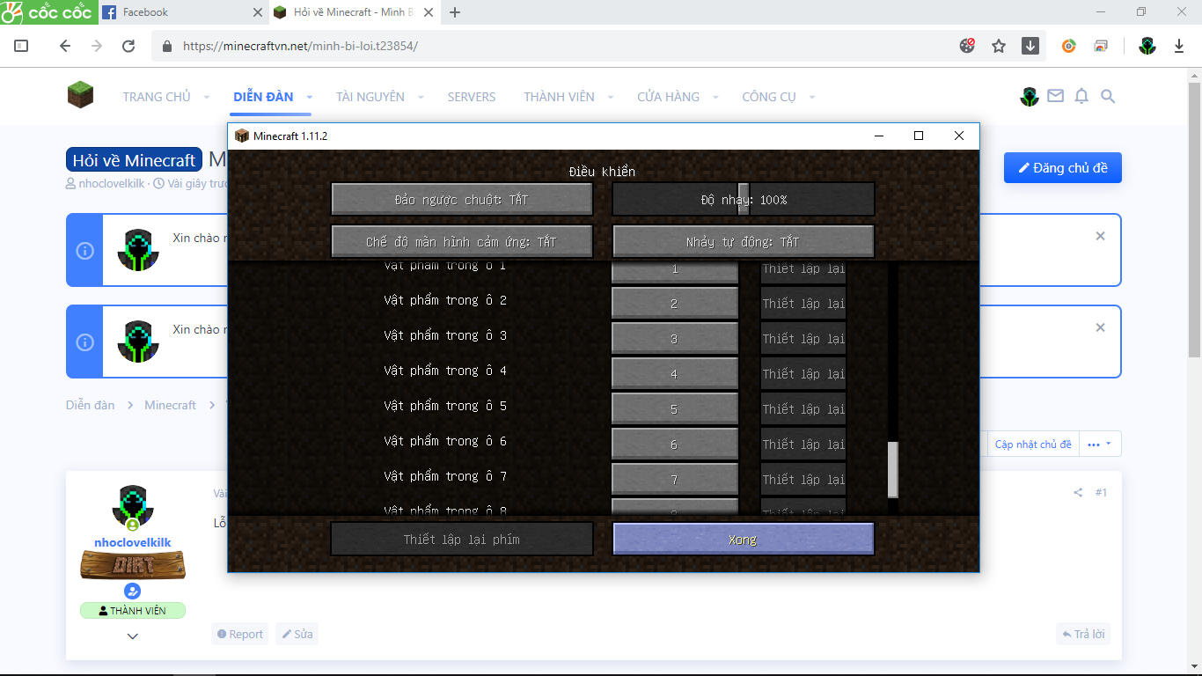This screenshot has height=676, width=1202.
Task: Click the Cập nhật chủ đề link
Action: click(x=1033, y=445)
